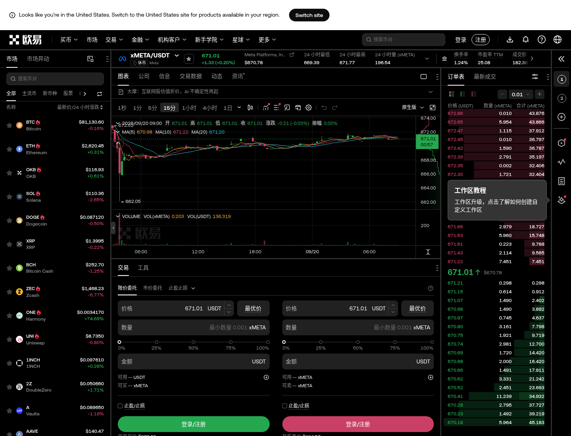The width and height of the screenshot is (571, 436).
Task: Switch to workspace layout 2
Action: (561, 98)
